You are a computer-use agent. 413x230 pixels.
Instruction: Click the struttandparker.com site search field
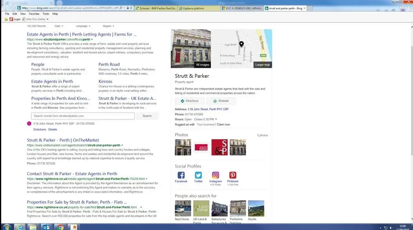click(x=83, y=116)
